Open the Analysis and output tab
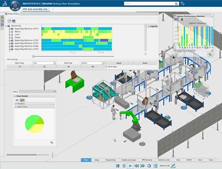Image resolution: width=222 pixels, height=169 pixels. 129,160
